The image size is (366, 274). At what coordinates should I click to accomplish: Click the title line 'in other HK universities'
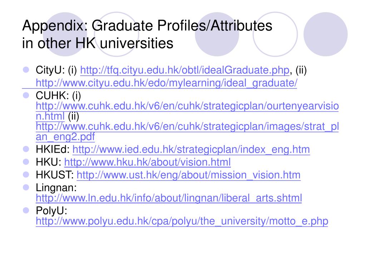tap(98, 43)
